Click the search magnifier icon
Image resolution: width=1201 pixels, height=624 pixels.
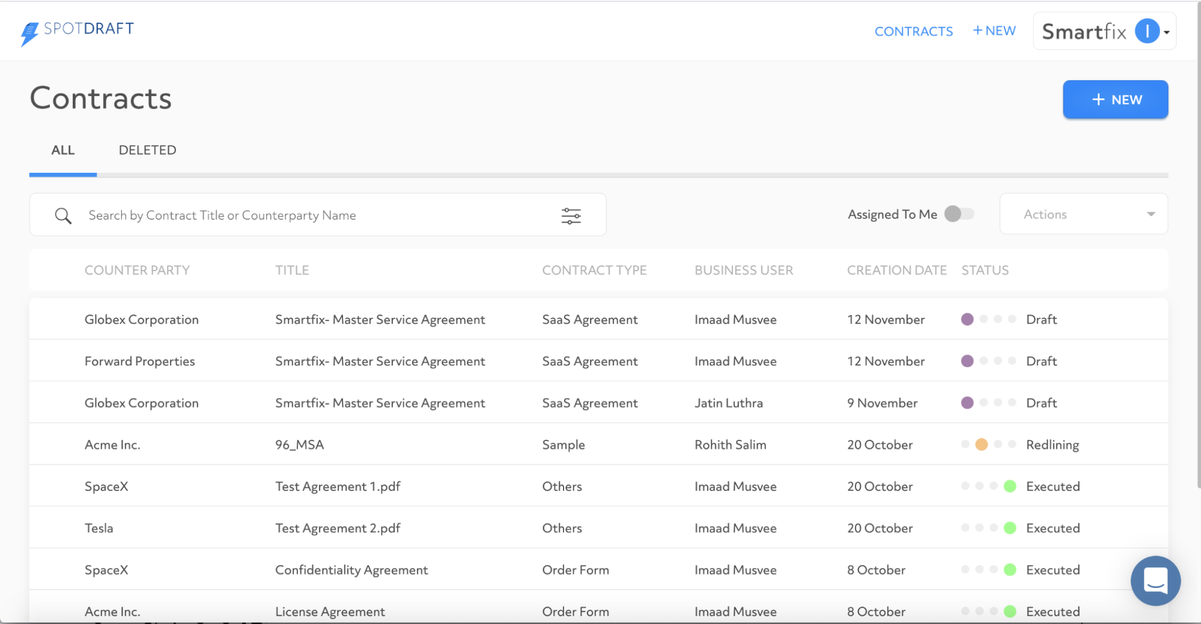pos(62,215)
